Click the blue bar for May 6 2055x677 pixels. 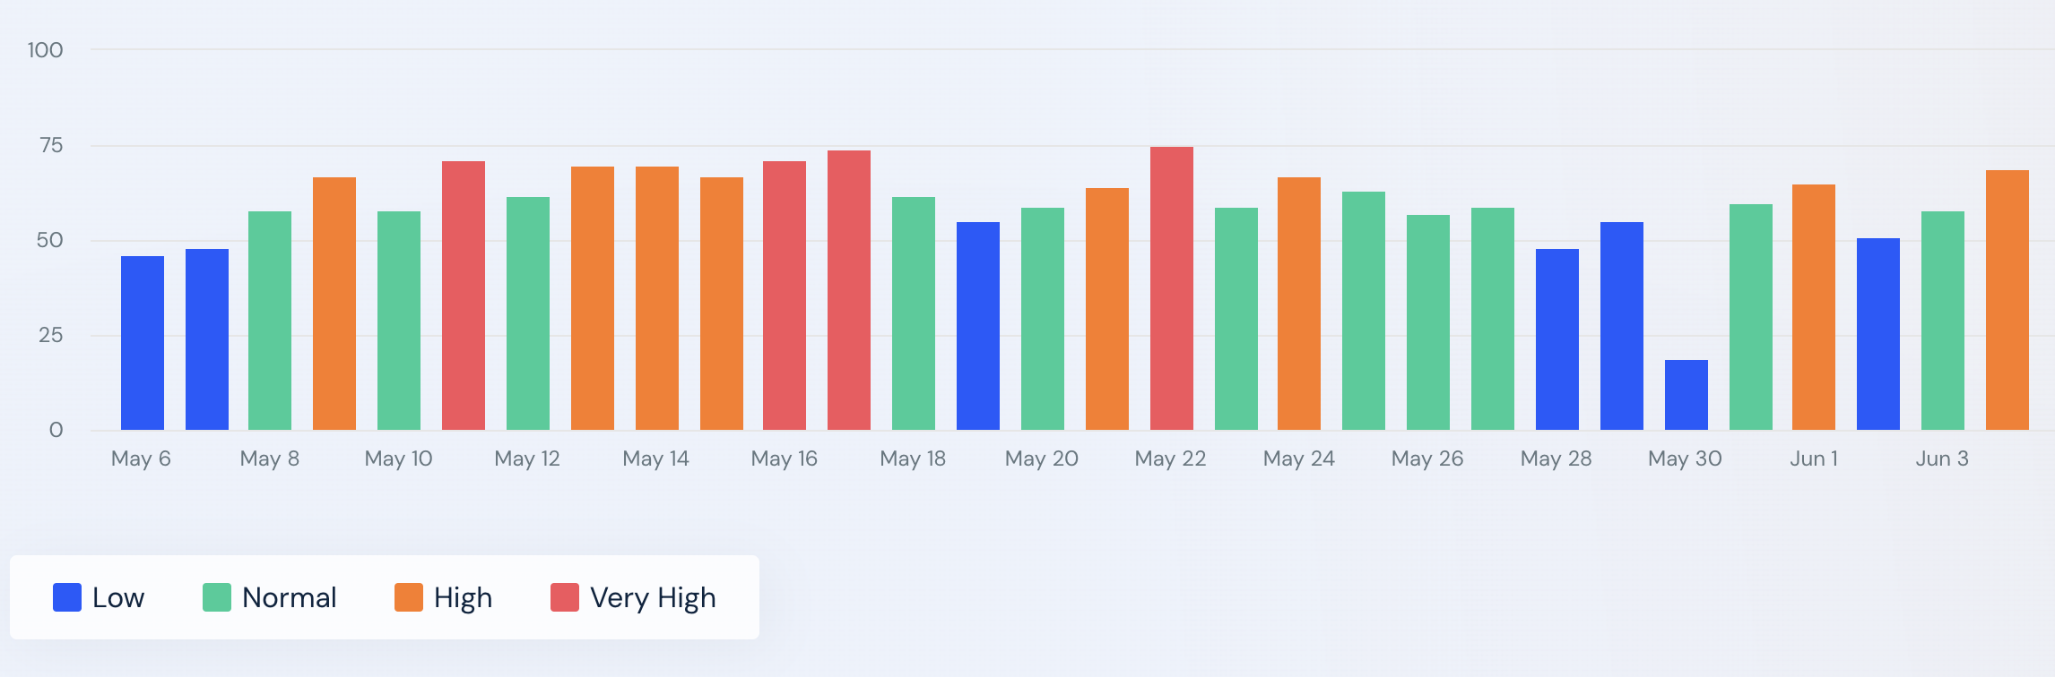pyautogui.click(x=143, y=343)
